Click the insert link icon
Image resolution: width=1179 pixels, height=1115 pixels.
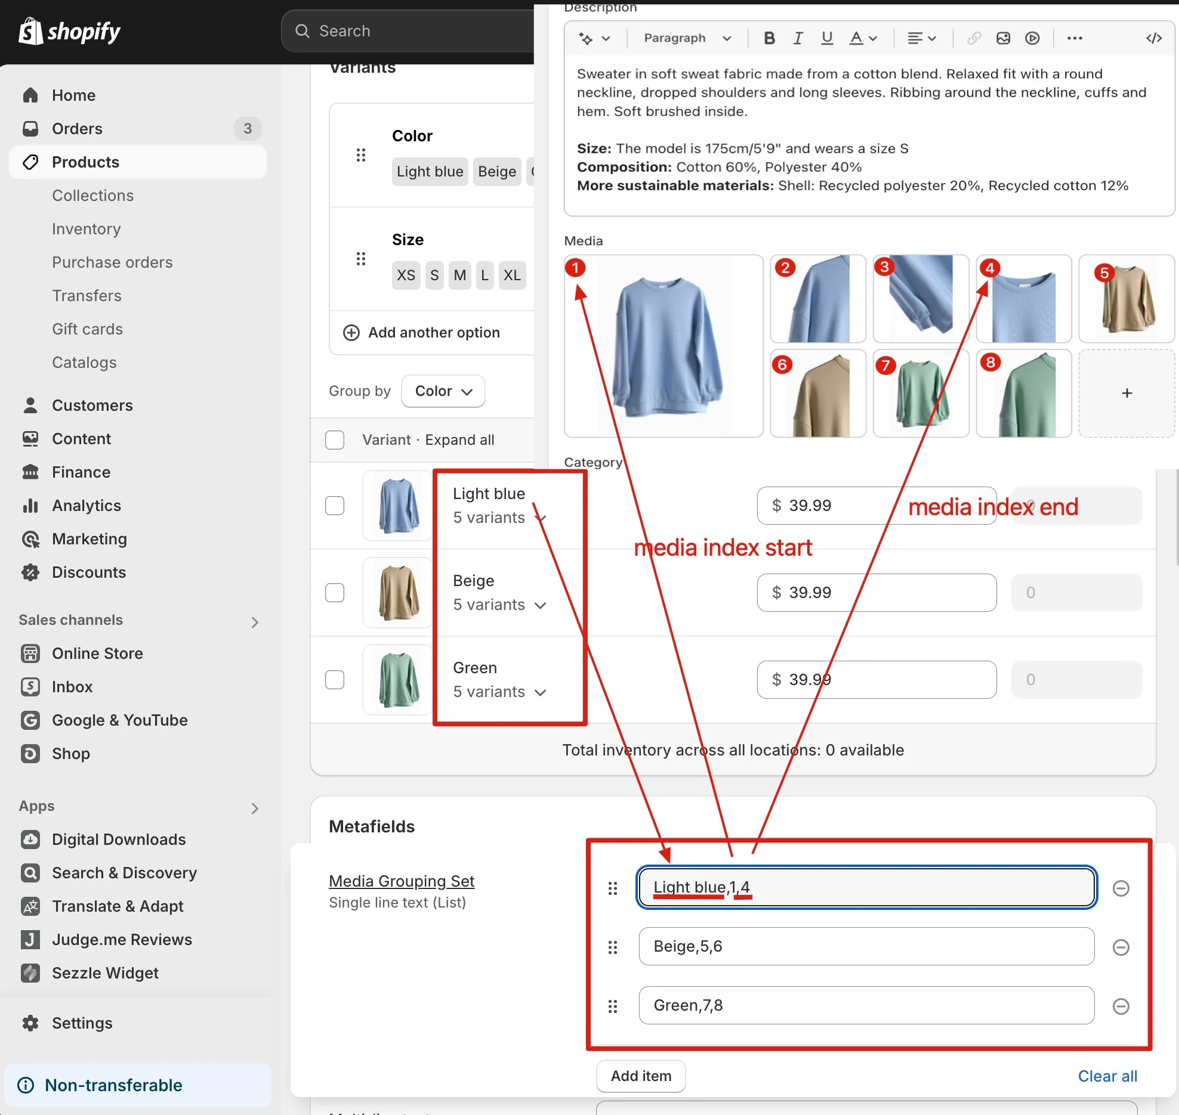coord(974,38)
